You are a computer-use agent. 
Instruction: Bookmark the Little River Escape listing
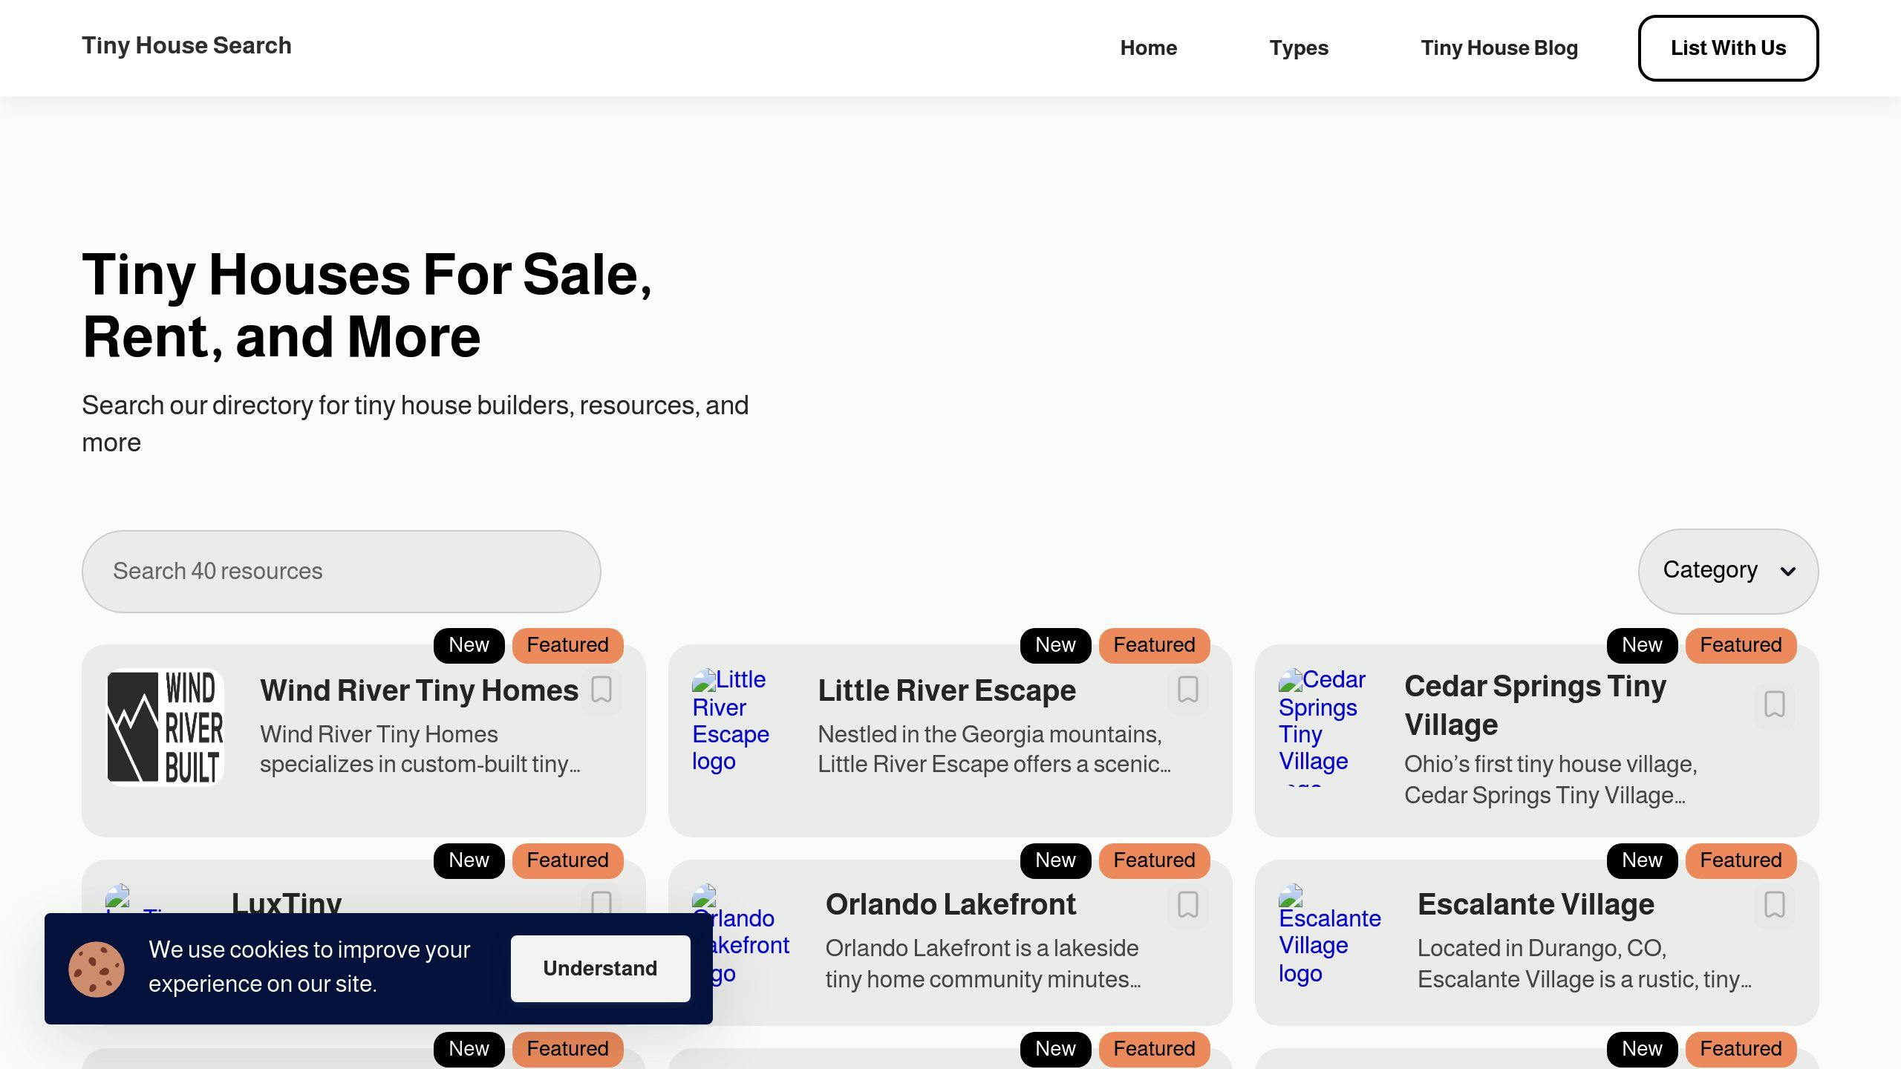click(x=1188, y=690)
